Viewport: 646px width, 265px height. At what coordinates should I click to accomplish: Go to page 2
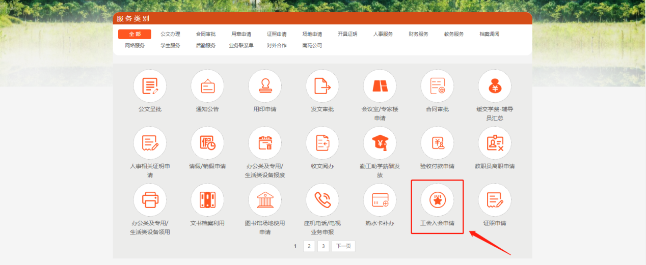[309, 246]
